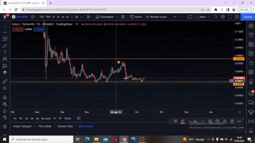Open the Strateji Testi tab
Screen dimensions: 255x143
[65, 126]
